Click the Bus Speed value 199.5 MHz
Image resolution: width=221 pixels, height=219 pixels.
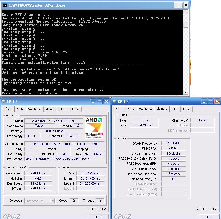(38, 183)
